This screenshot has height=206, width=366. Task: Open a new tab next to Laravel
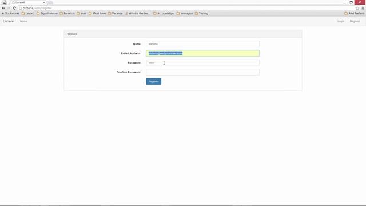pyautogui.click(x=50, y=2)
